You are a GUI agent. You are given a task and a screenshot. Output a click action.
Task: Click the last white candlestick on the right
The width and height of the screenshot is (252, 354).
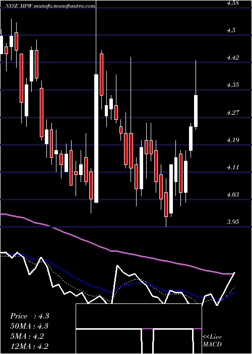click(196, 111)
